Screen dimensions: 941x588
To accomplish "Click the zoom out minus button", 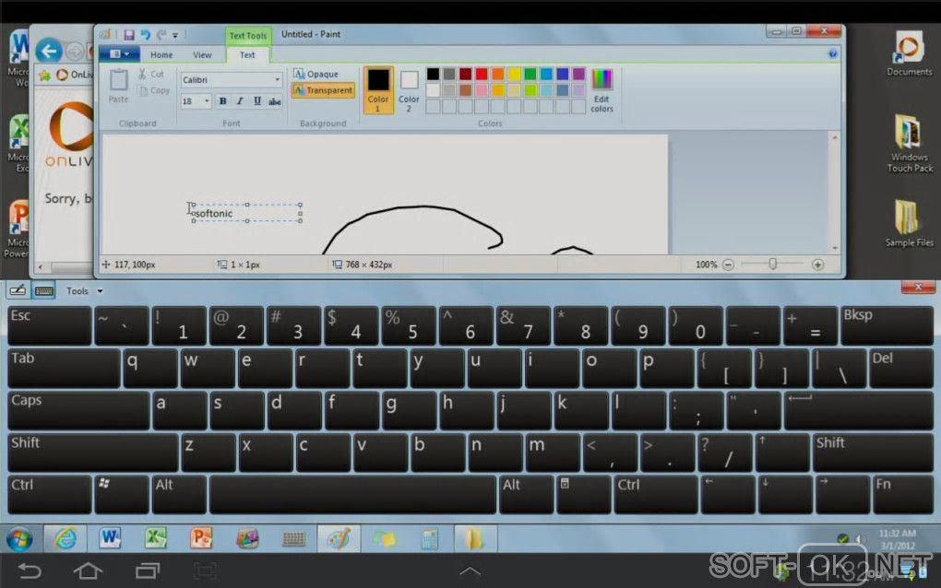I will click(728, 265).
